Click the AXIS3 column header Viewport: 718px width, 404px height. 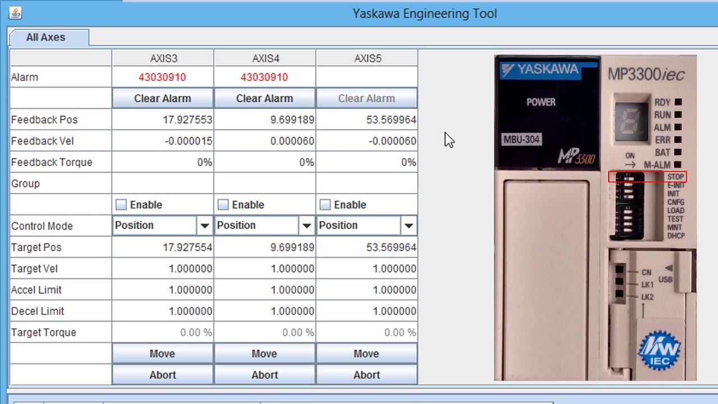tap(163, 58)
